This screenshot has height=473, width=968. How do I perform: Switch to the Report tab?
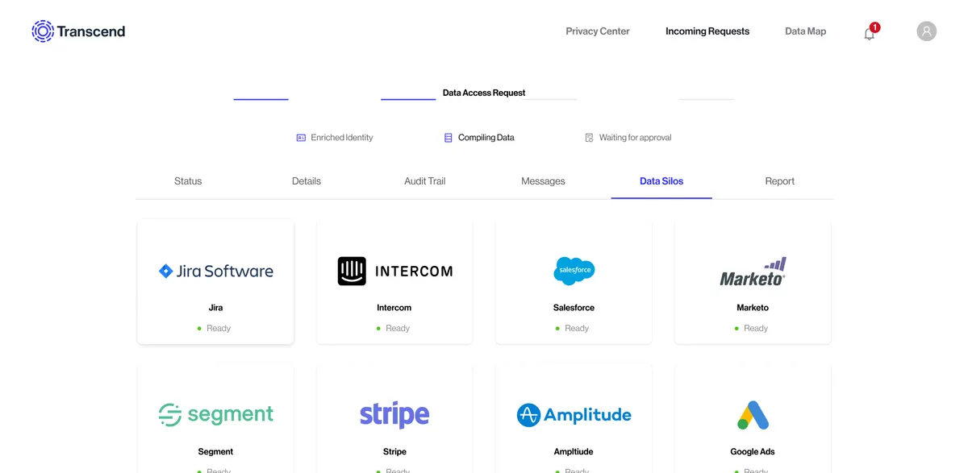[780, 181]
